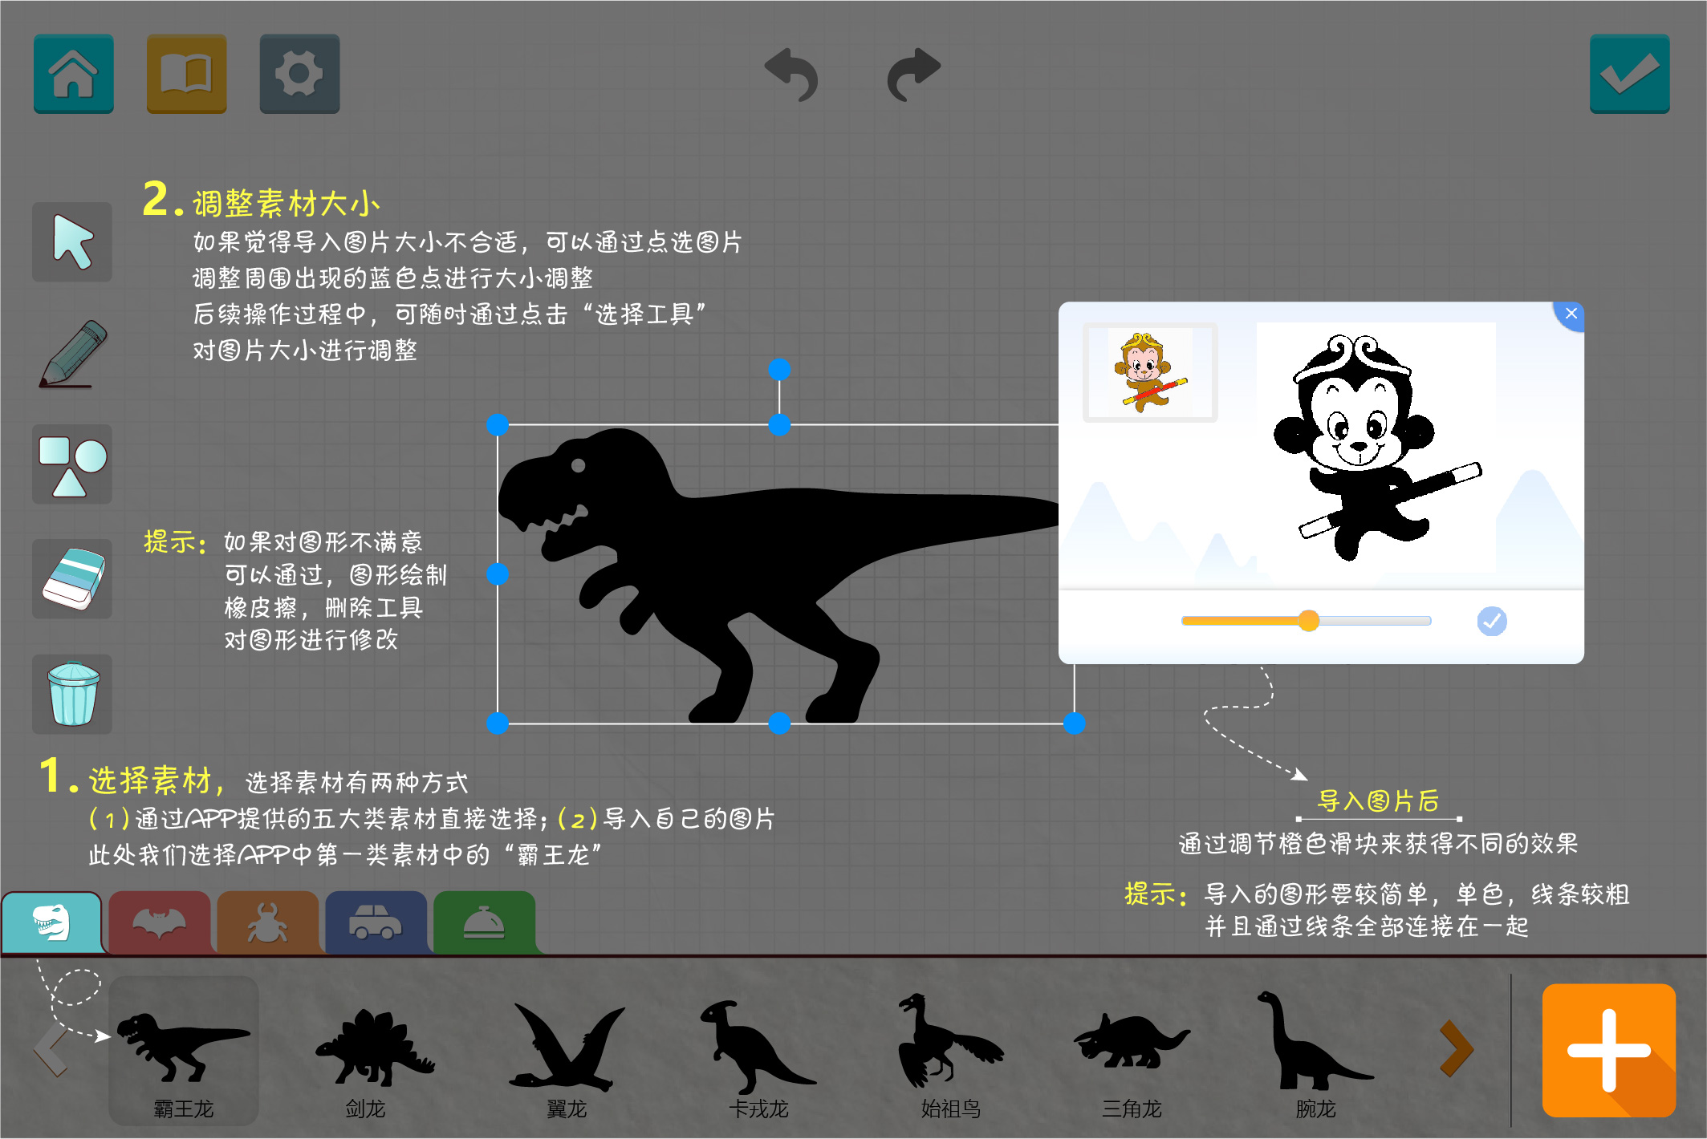
Task: Show previous materials with left chevron
Action: (52, 1048)
